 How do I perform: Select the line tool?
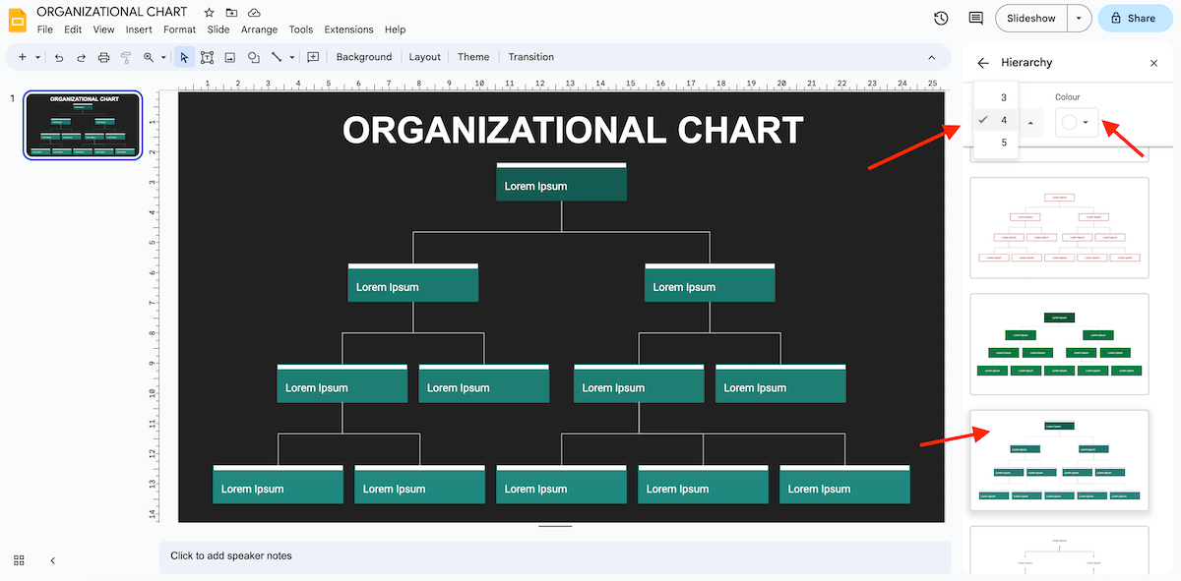277,57
